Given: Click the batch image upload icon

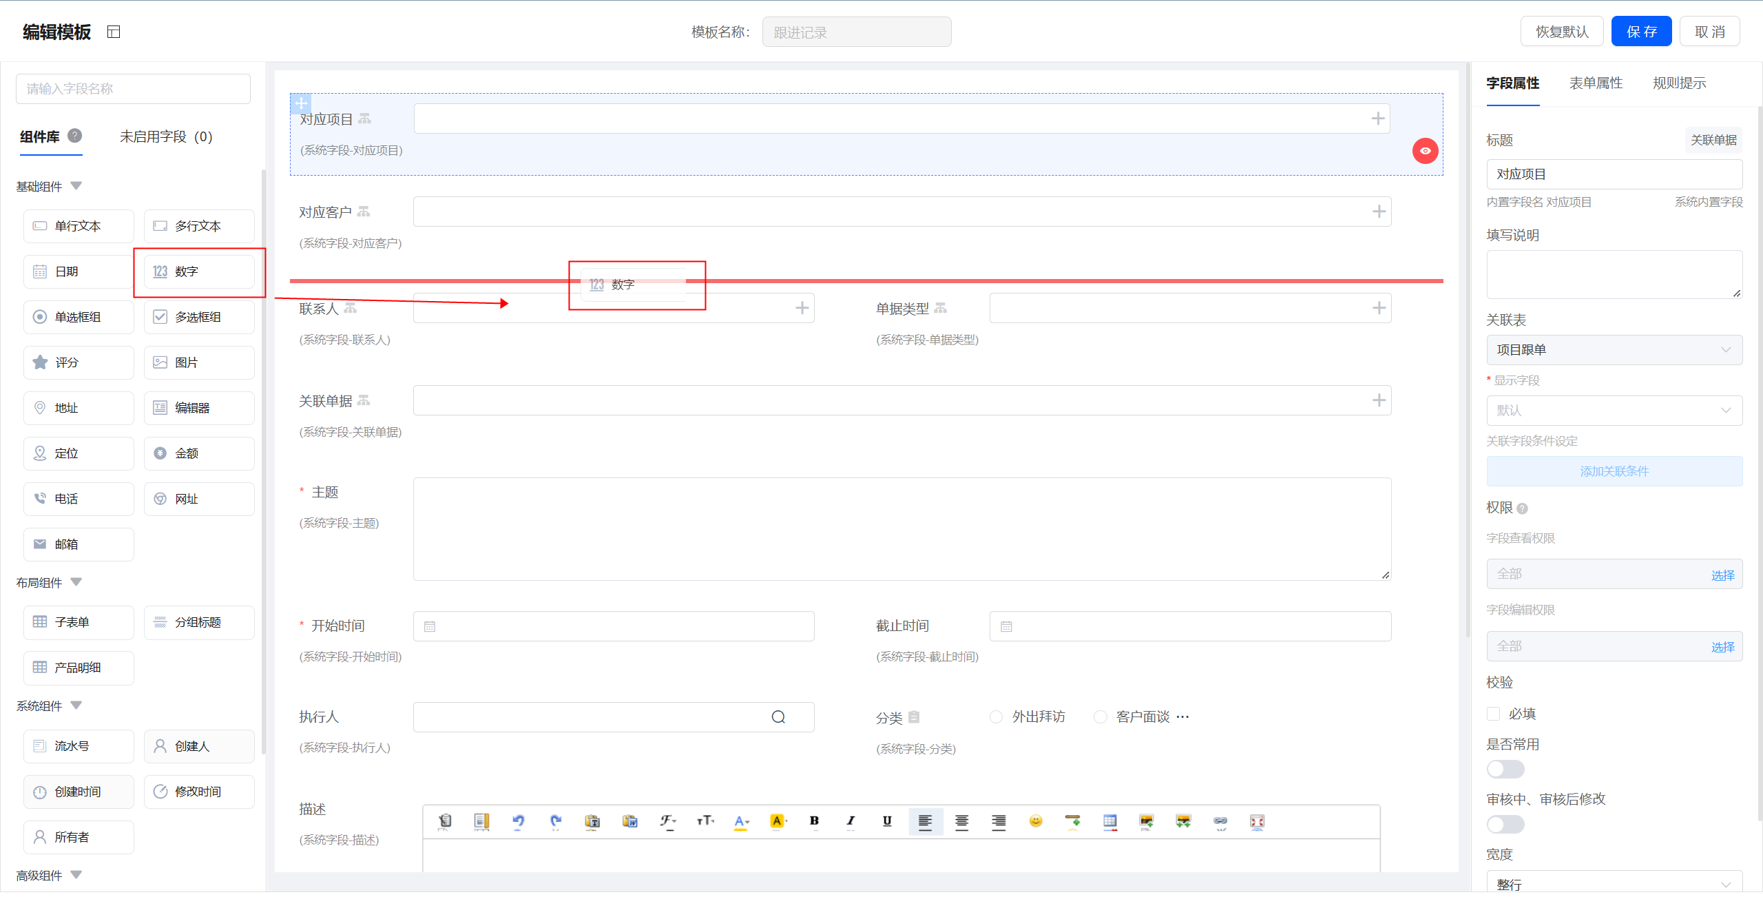Looking at the screenshot, I should point(1183,821).
